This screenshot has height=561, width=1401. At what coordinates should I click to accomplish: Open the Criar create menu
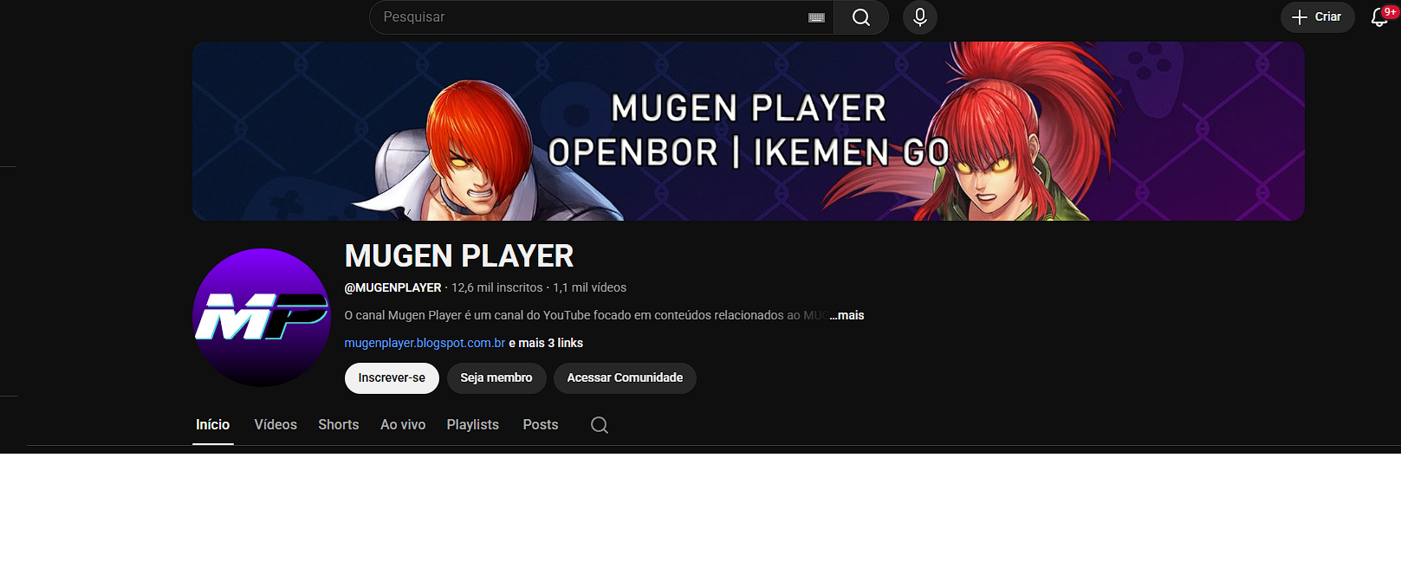(1317, 17)
